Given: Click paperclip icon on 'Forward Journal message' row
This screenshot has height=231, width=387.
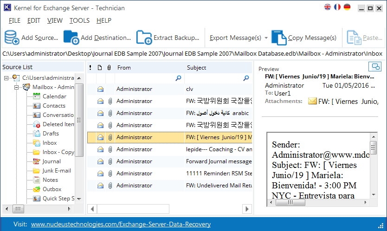Looking at the screenshot, I should pyautogui.click(x=110, y=161).
